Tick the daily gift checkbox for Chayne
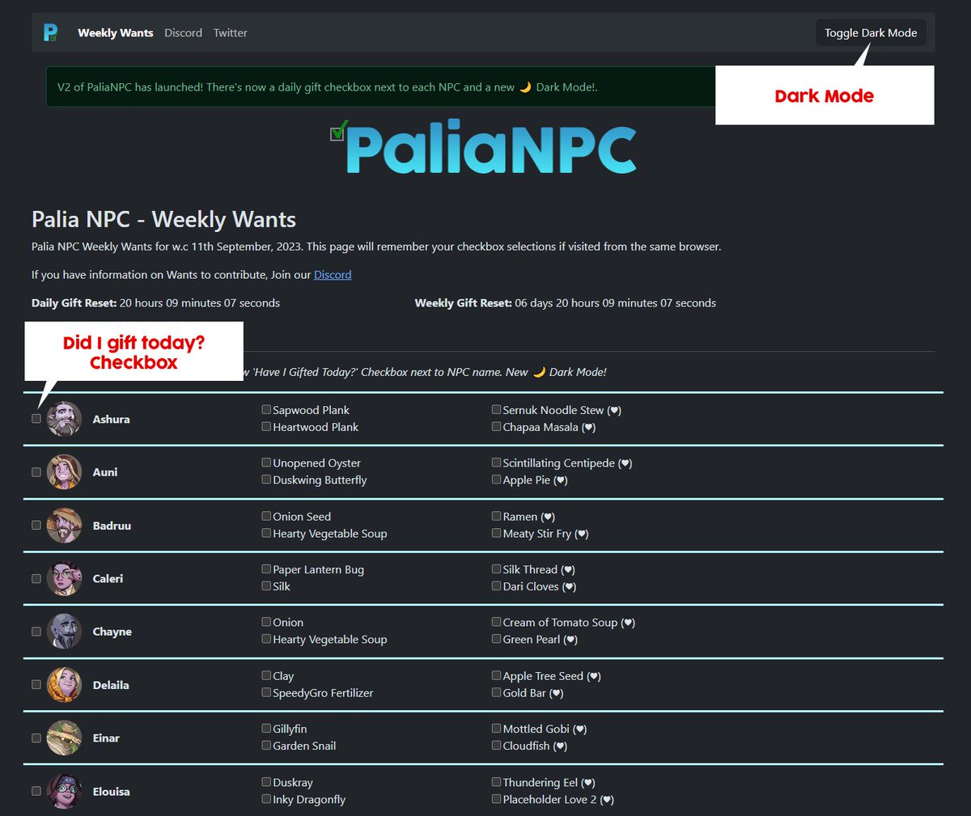 point(36,632)
